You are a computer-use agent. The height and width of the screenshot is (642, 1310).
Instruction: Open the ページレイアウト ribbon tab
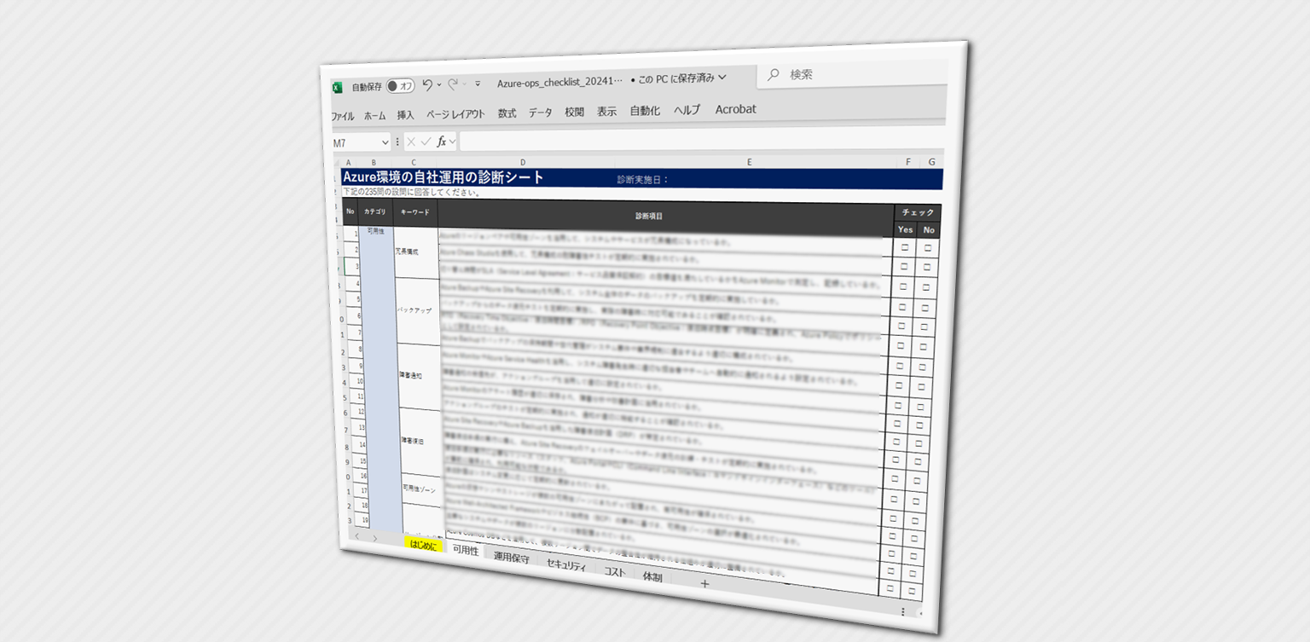(455, 114)
